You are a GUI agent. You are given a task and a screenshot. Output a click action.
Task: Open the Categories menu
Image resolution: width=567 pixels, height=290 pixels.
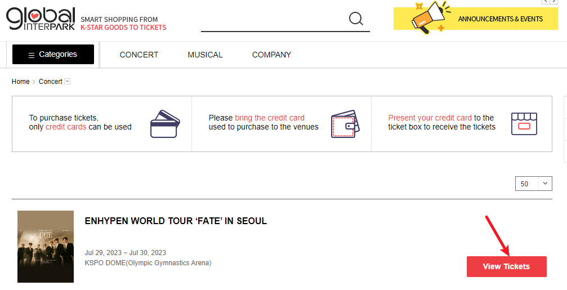click(53, 55)
